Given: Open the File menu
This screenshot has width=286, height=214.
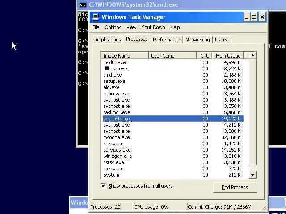Looking at the screenshot, I should pos(96,27).
